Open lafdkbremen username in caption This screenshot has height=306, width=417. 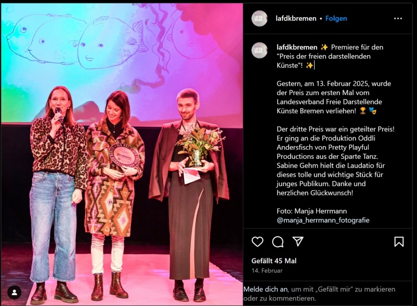297,47
